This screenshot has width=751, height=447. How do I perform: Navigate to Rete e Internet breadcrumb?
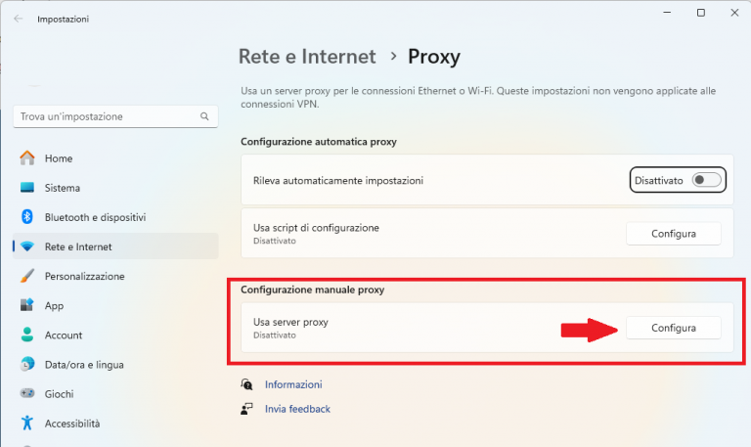point(307,57)
